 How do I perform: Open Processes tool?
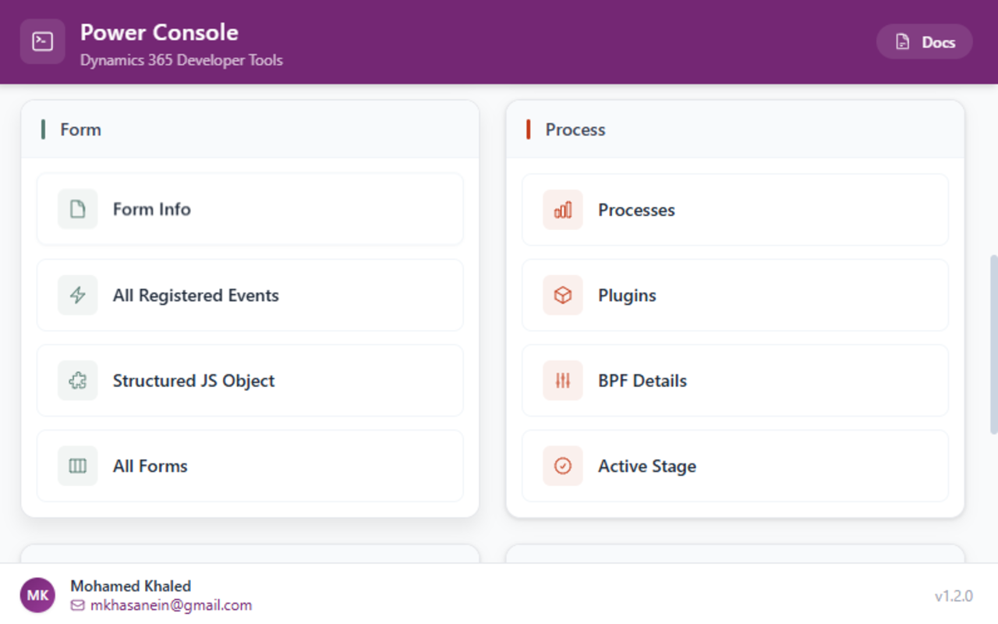coord(735,210)
